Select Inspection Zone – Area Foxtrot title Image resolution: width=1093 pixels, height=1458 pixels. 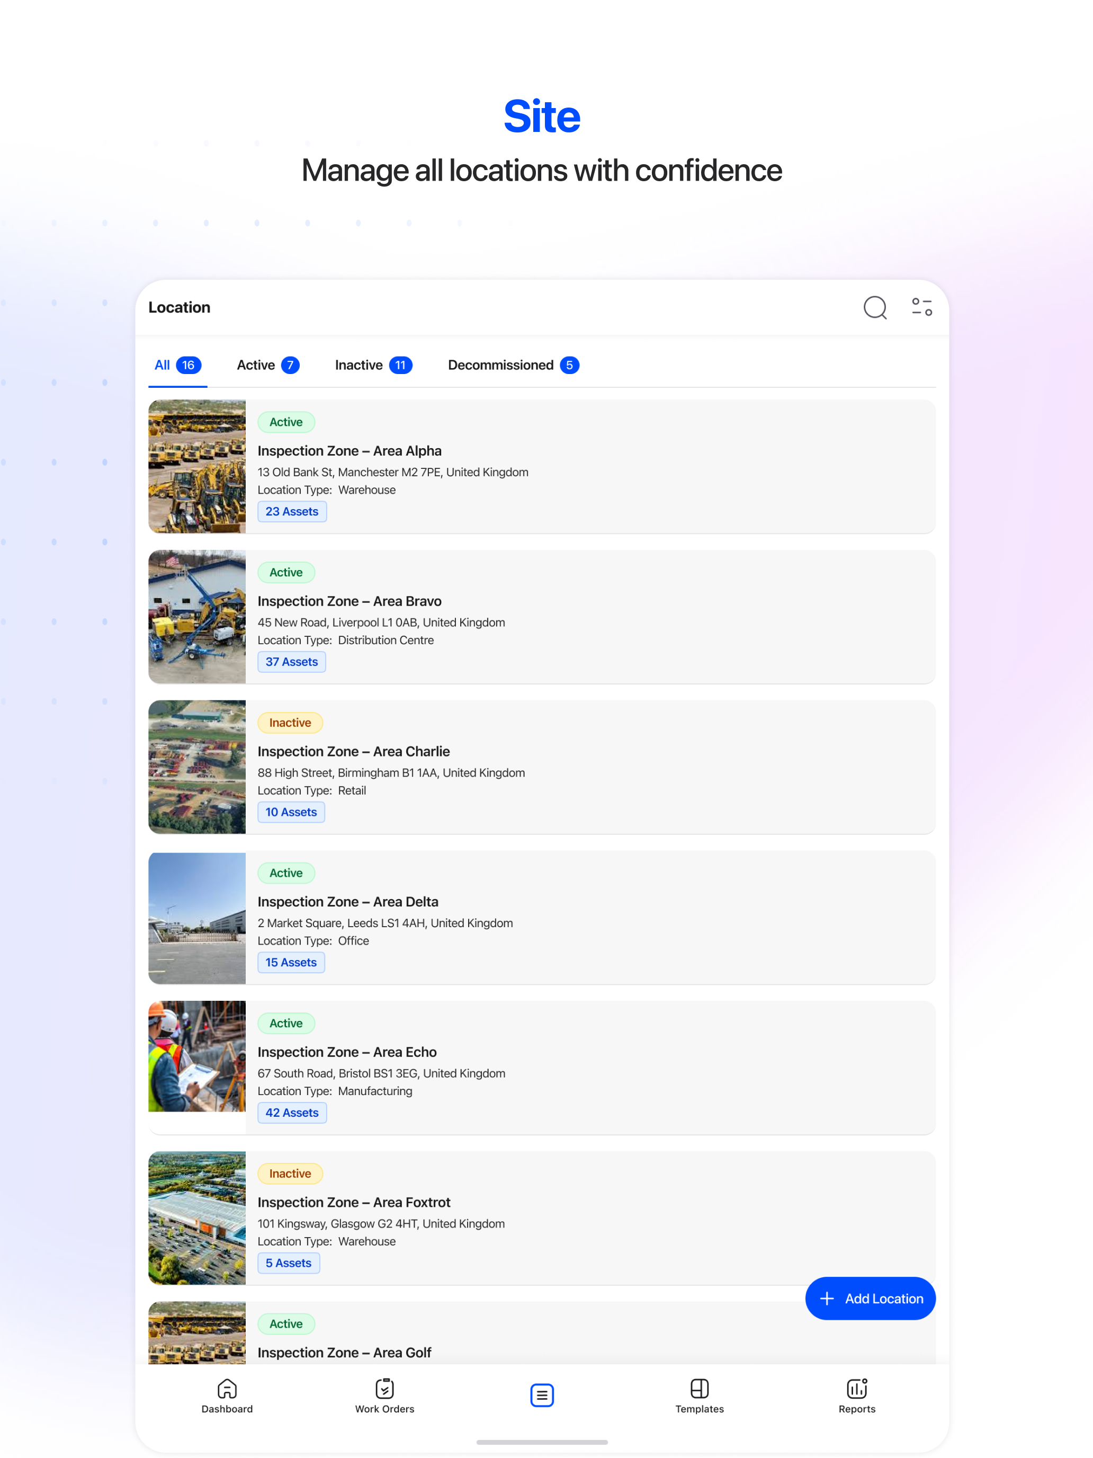tap(354, 1202)
